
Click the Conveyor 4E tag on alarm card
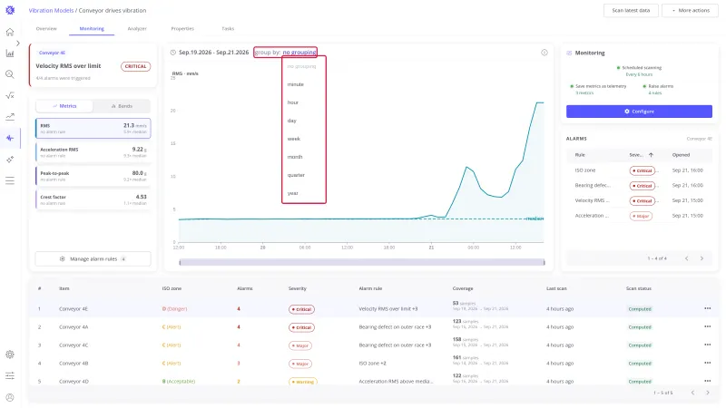point(52,53)
